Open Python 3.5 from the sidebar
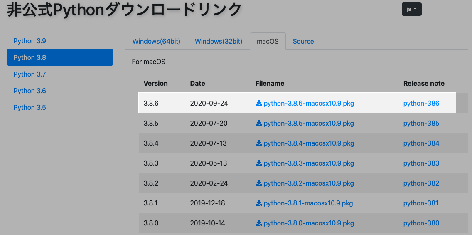Image resolution: width=472 pixels, height=235 pixels. 30,107
